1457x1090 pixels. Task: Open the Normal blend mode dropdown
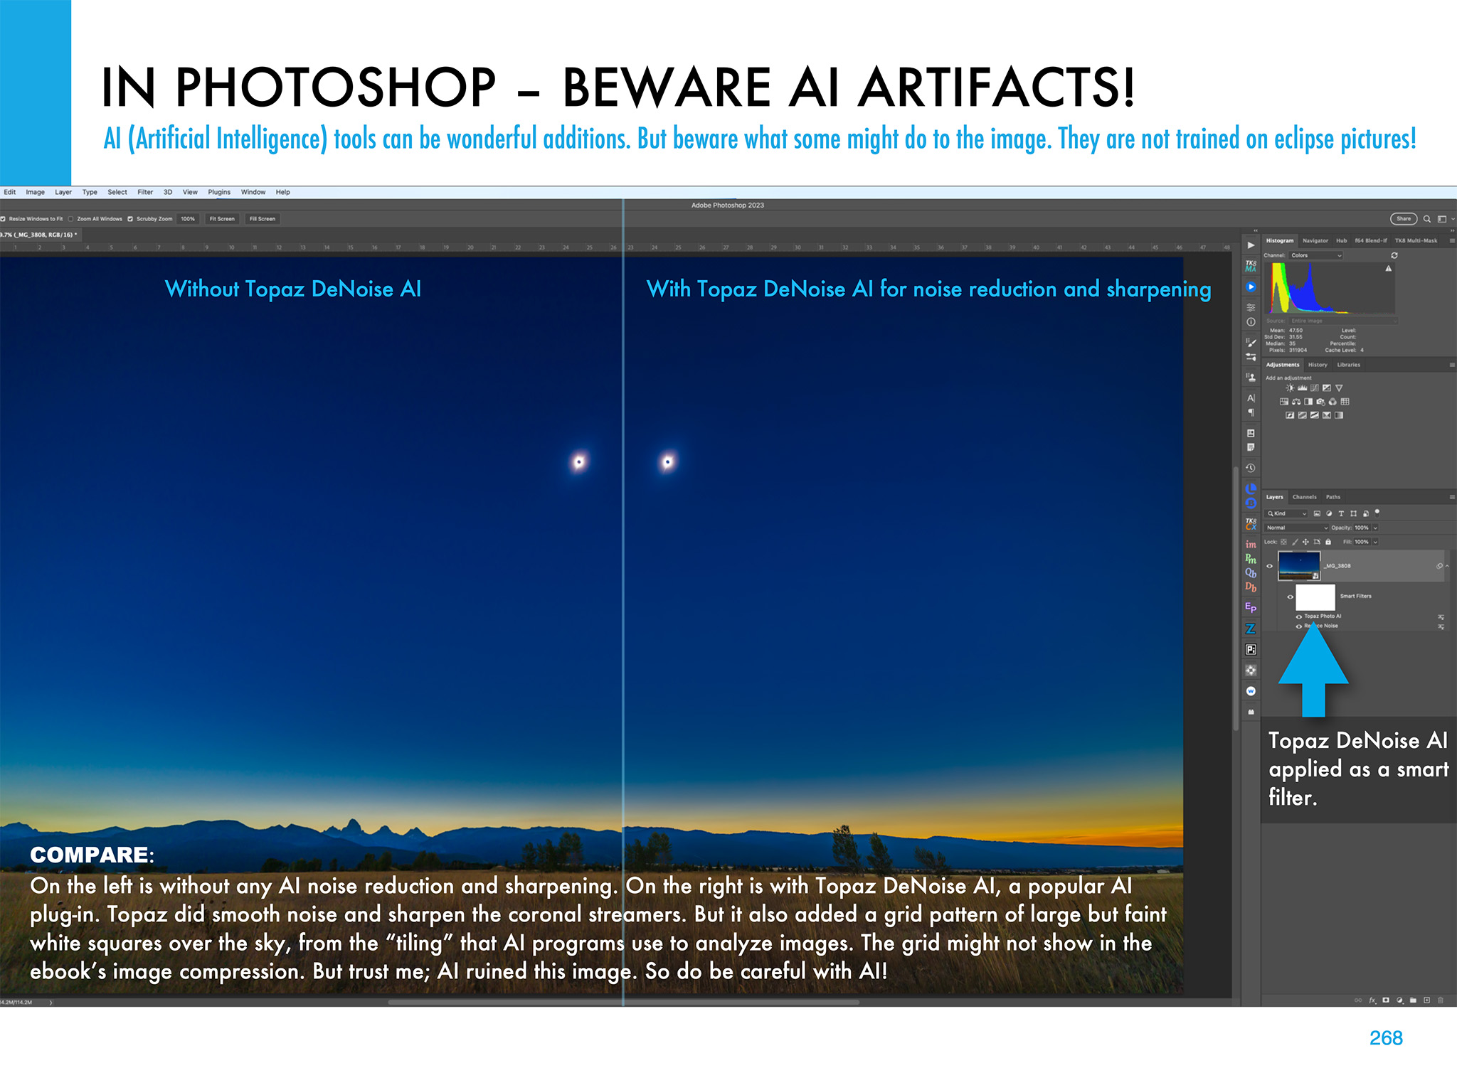click(x=1296, y=528)
